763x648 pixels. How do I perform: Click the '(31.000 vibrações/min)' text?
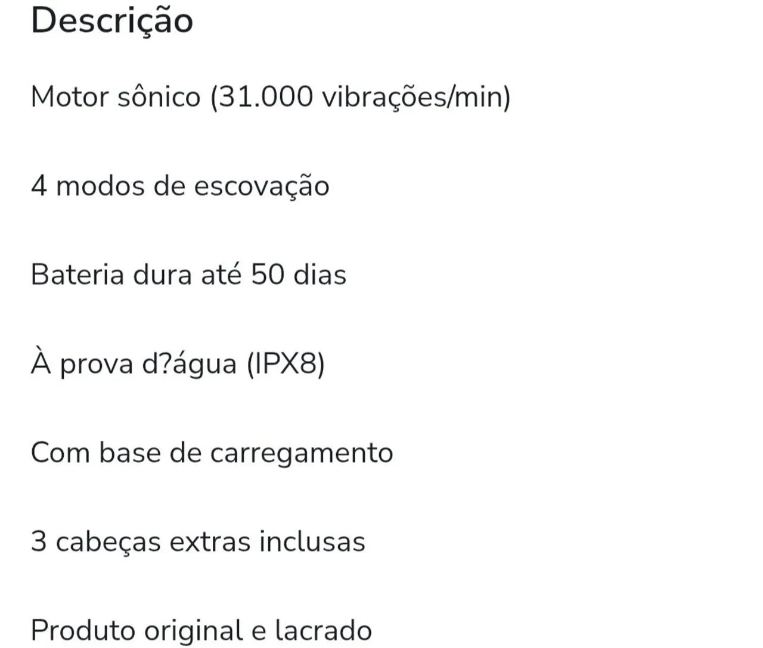(x=361, y=97)
